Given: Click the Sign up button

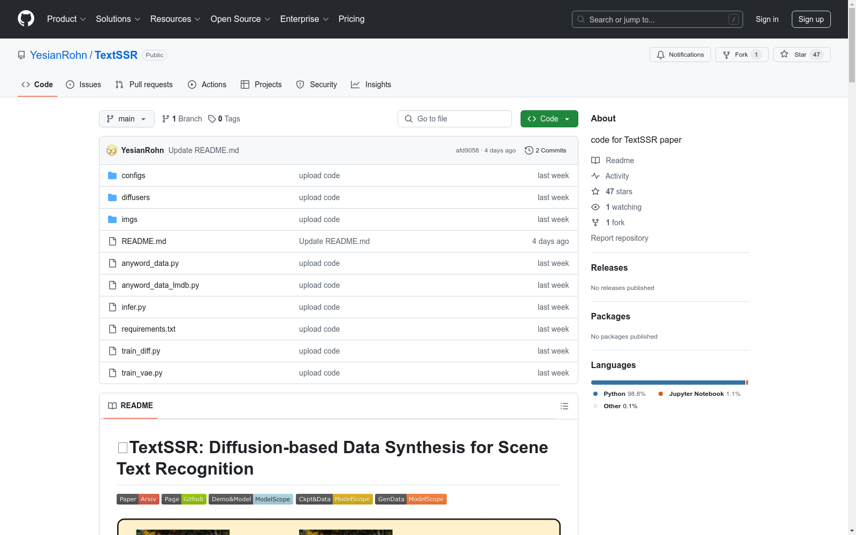Looking at the screenshot, I should coord(811,19).
